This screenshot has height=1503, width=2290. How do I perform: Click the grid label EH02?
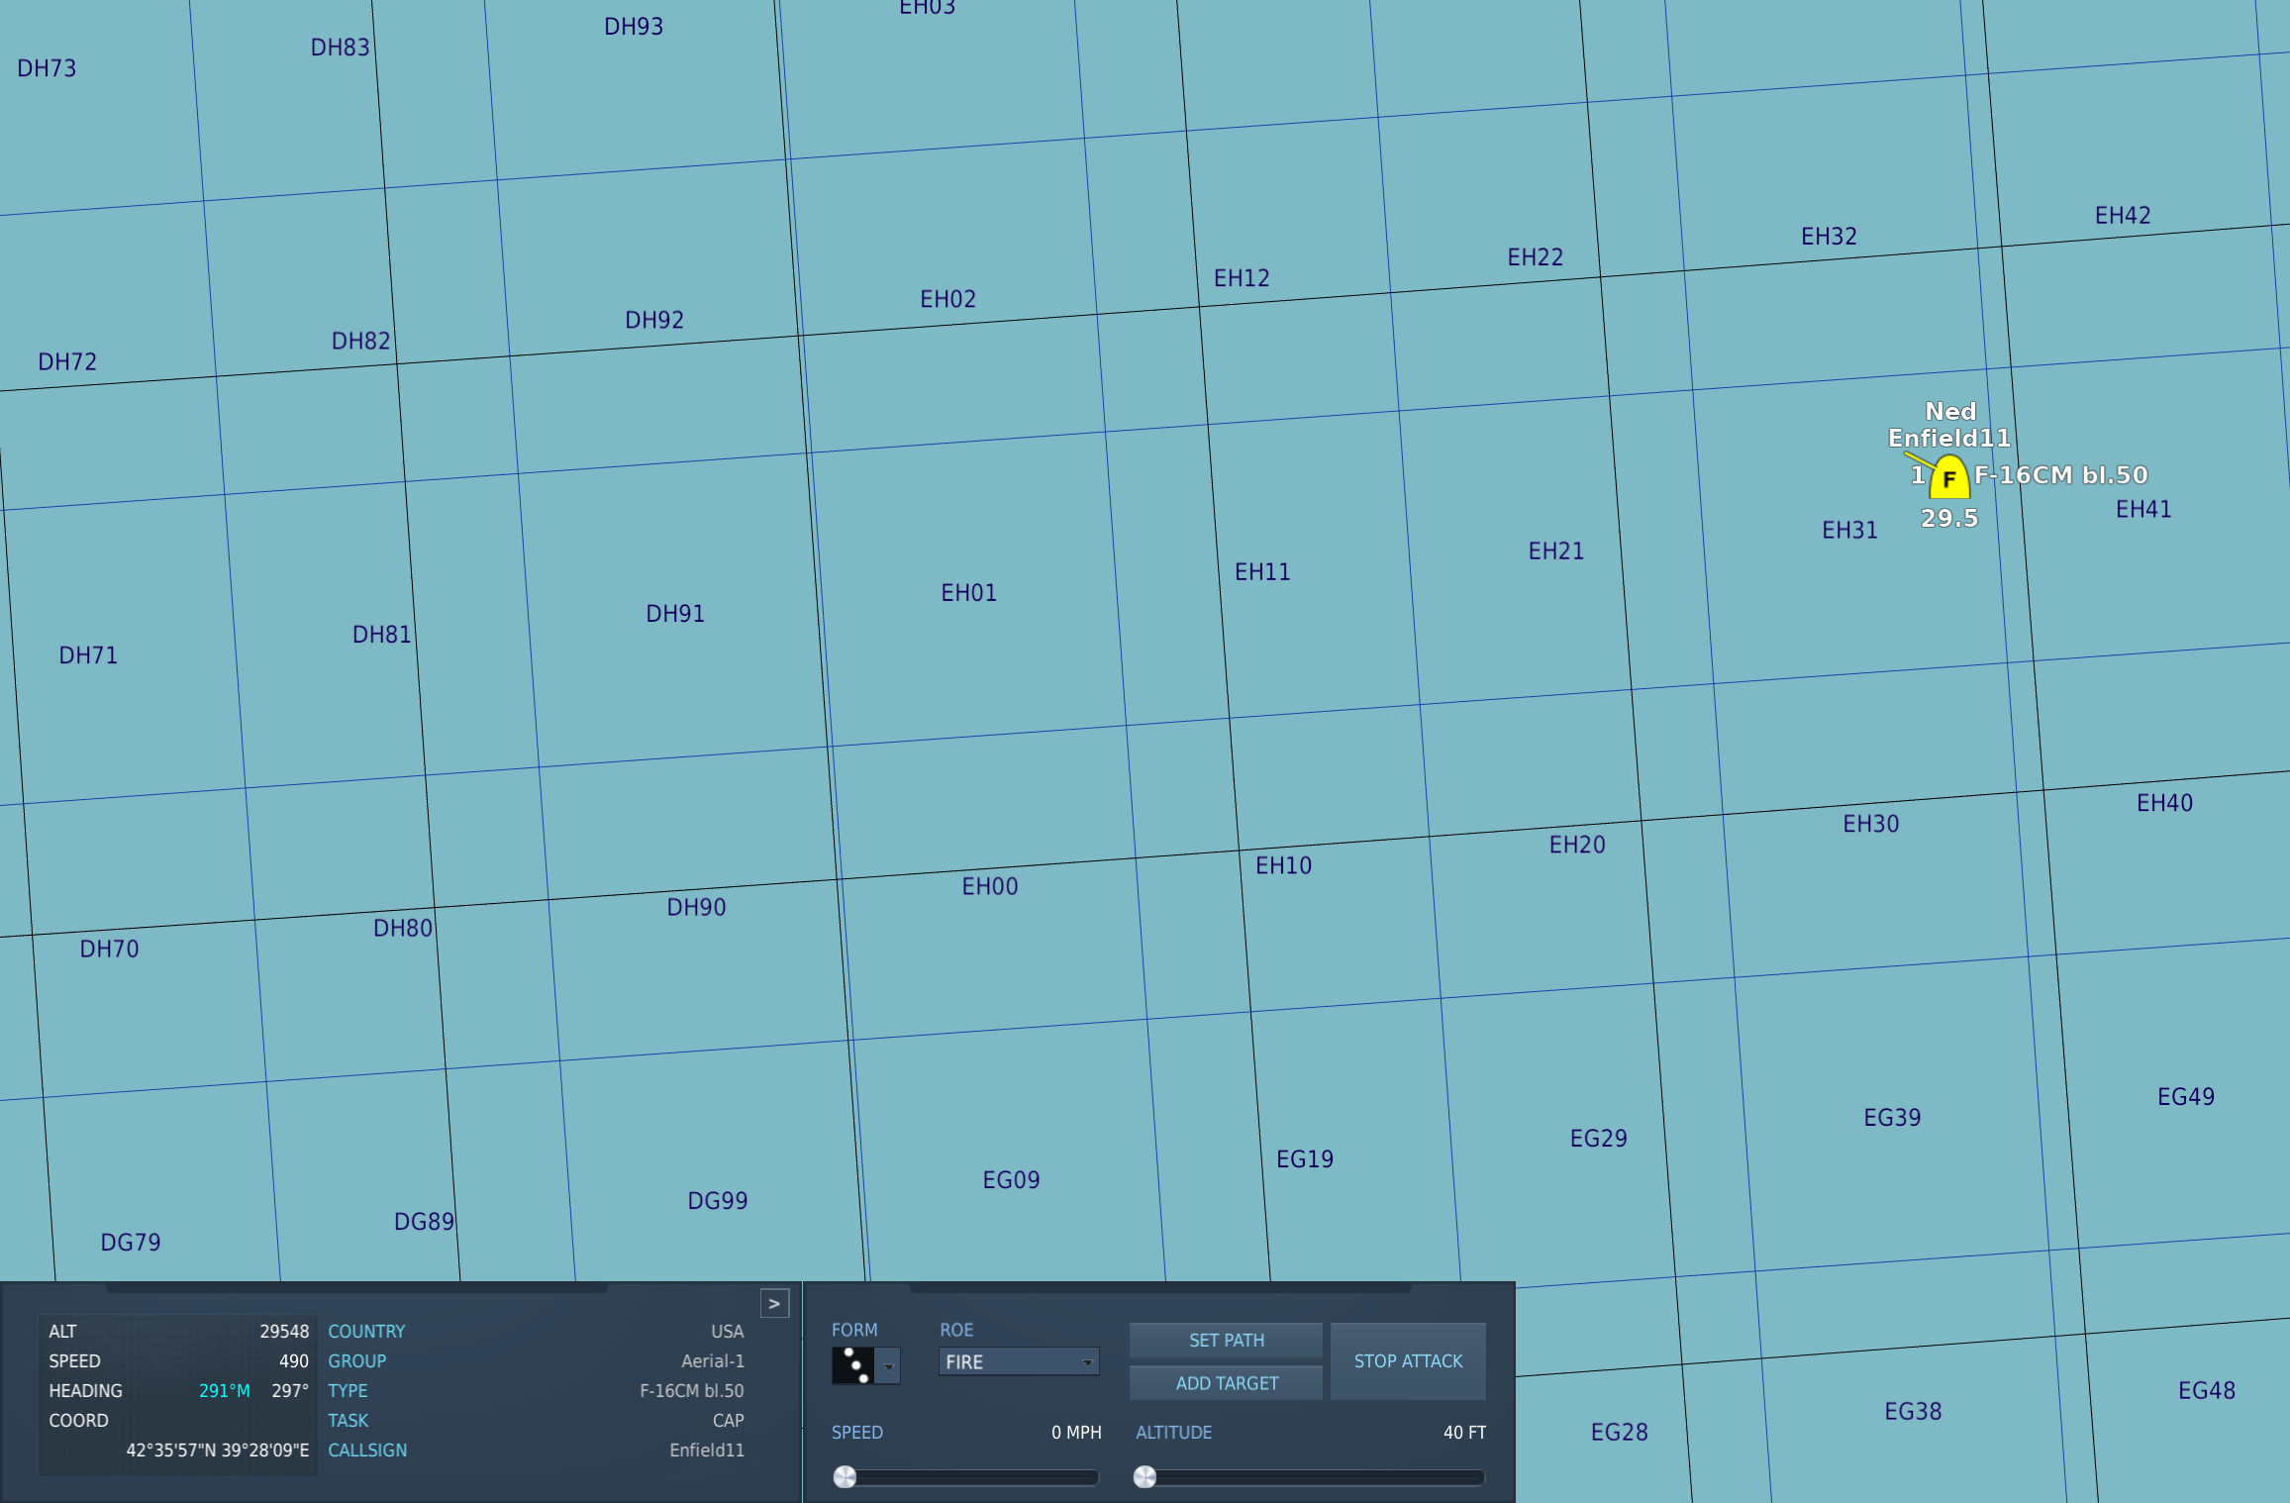click(x=947, y=300)
